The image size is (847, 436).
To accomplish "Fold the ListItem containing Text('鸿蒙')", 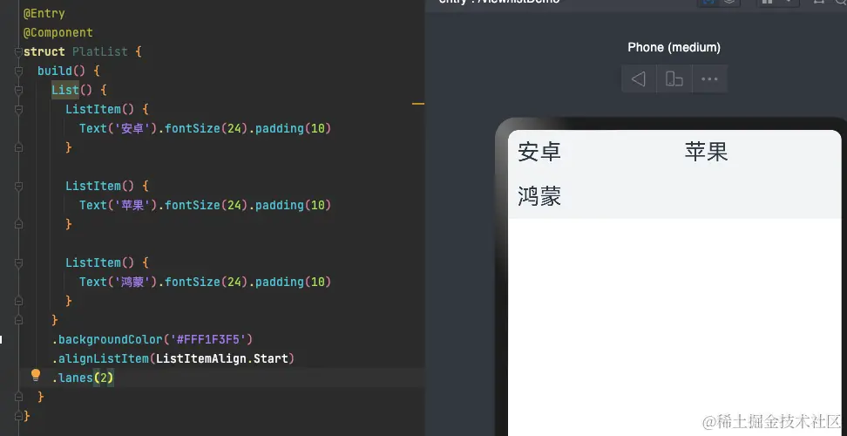I will click(18, 262).
